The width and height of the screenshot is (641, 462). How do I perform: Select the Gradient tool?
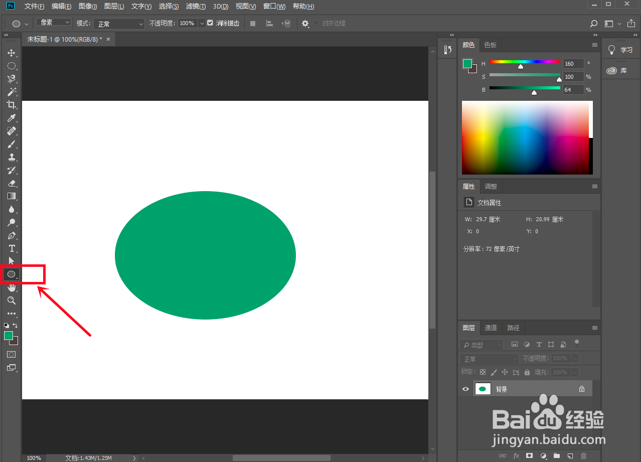pyautogui.click(x=11, y=196)
